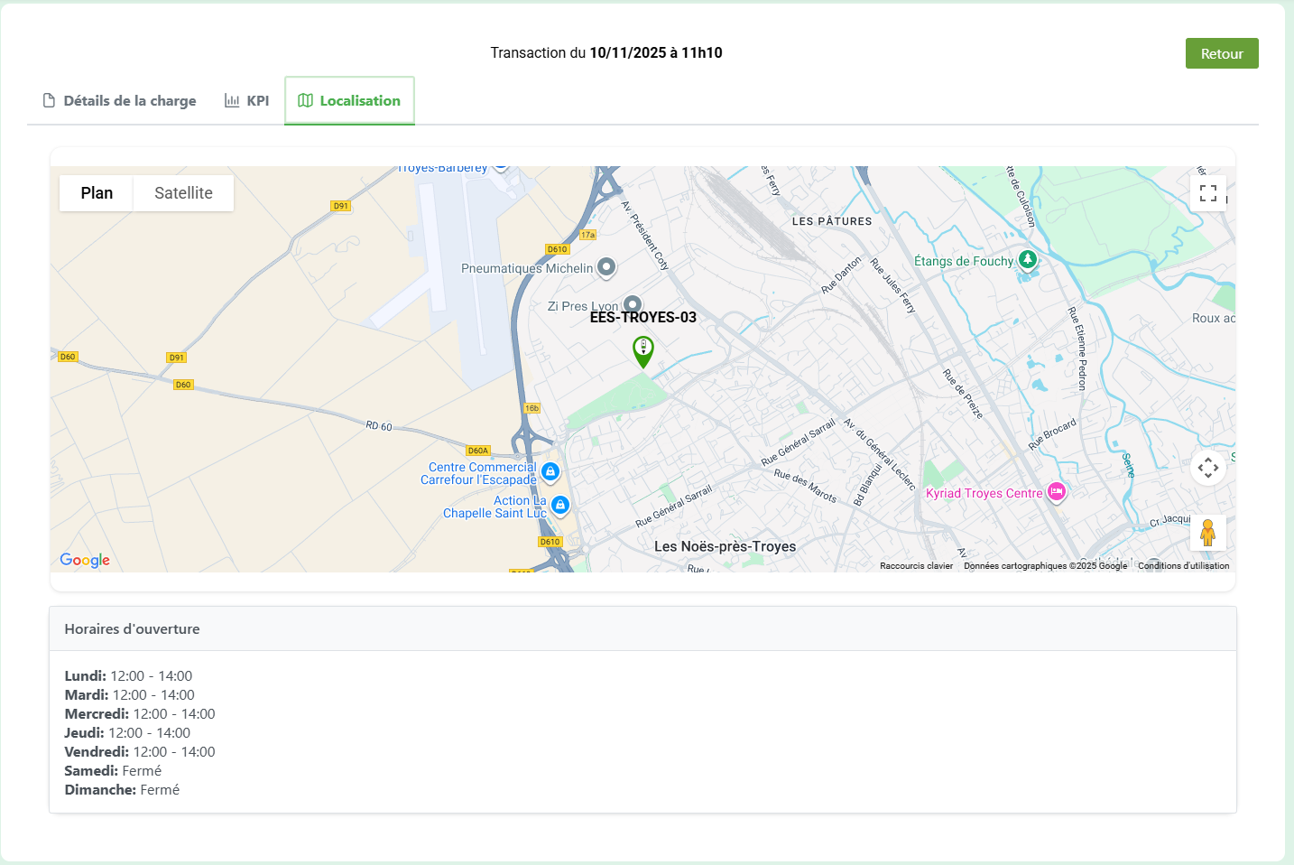The width and height of the screenshot is (1294, 865).
Task: Click the Zi Pres Lyon location pin
Action: pyautogui.click(x=633, y=304)
